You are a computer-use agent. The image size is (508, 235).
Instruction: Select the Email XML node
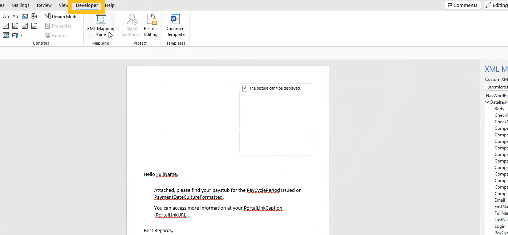pyautogui.click(x=500, y=200)
